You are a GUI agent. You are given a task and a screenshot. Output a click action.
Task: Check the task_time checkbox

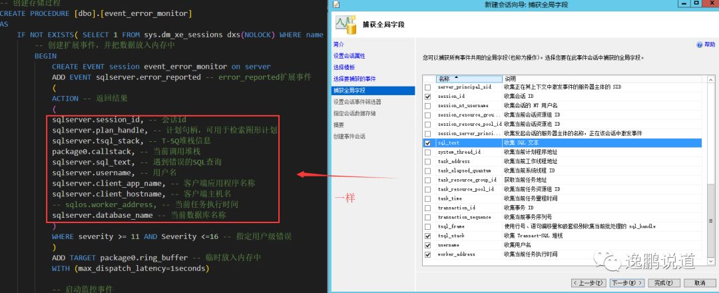click(x=428, y=198)
